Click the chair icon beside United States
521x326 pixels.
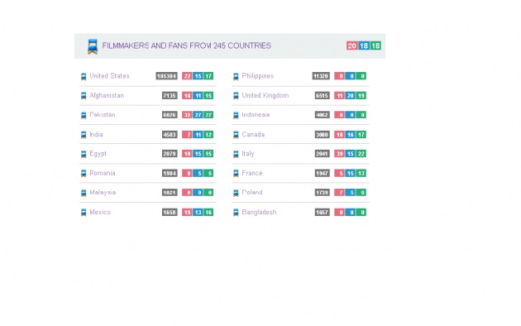(x=84, y=76)
